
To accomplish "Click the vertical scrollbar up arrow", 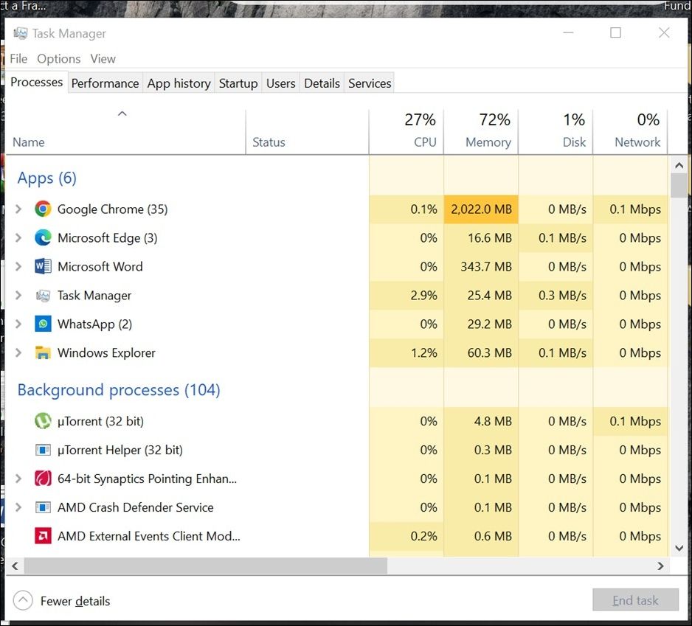I will (x=679, y=165).
